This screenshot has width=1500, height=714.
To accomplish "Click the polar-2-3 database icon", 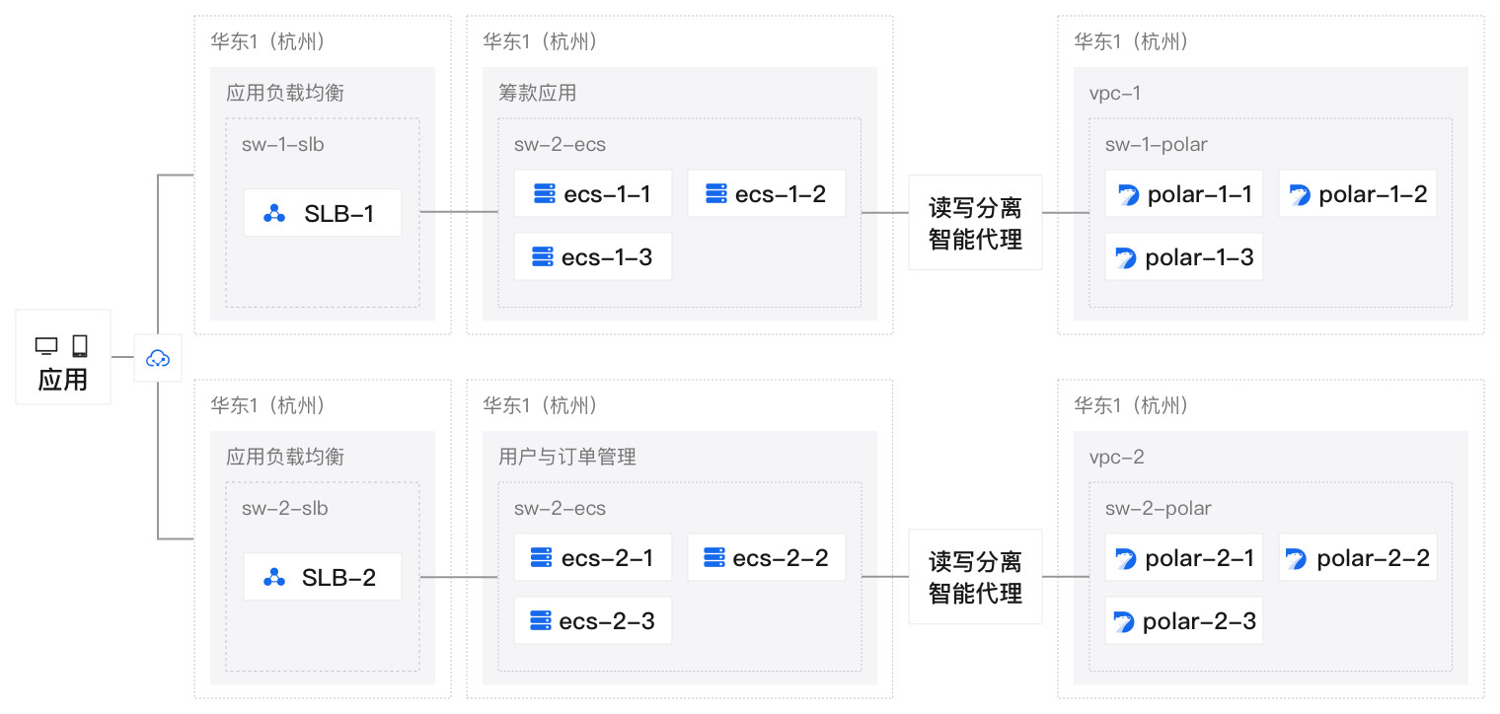I will 1124,622.
